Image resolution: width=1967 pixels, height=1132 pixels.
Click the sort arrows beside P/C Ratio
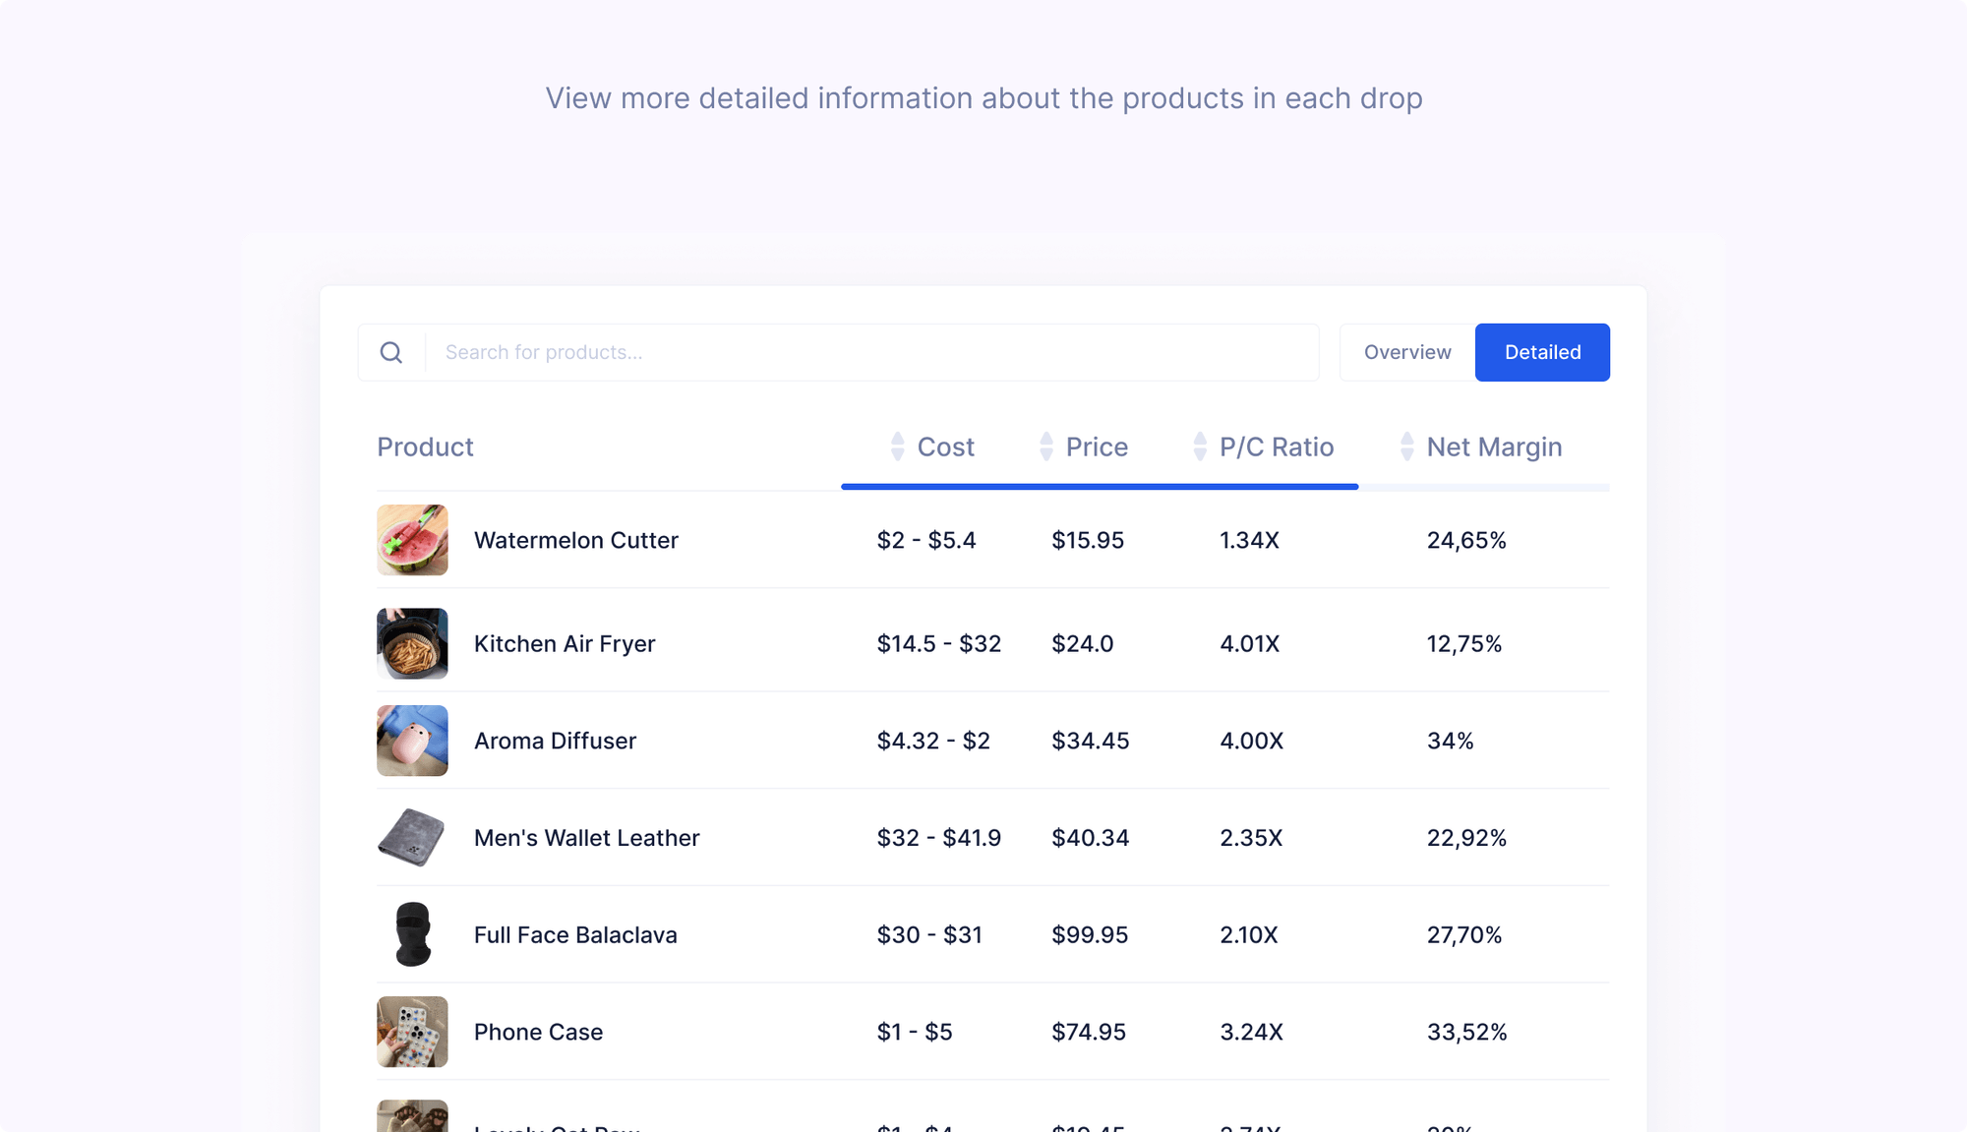click(1199, 447)
